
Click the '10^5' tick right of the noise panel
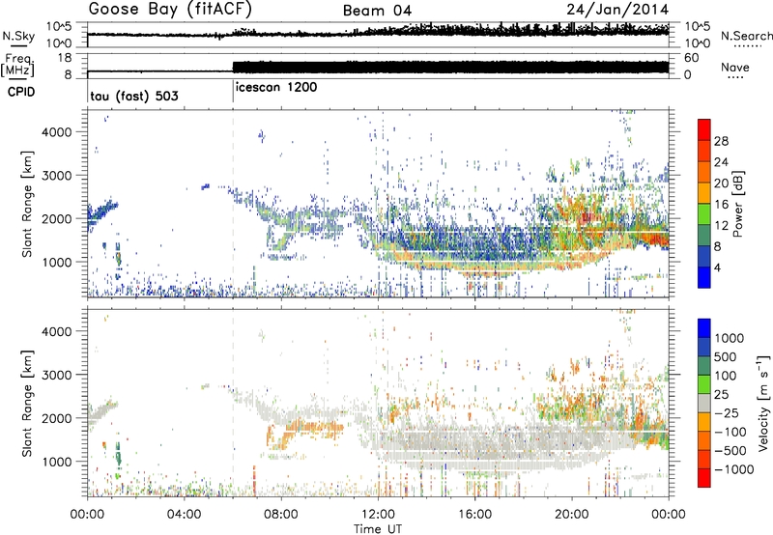[x=697, y=27]
